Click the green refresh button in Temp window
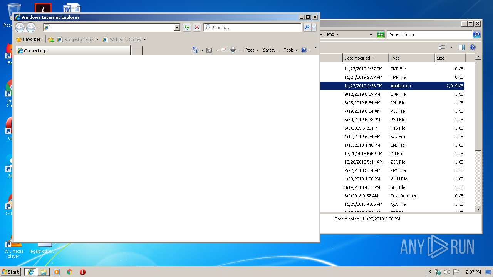Screen dimensions: 493x277 click(381, 35)
